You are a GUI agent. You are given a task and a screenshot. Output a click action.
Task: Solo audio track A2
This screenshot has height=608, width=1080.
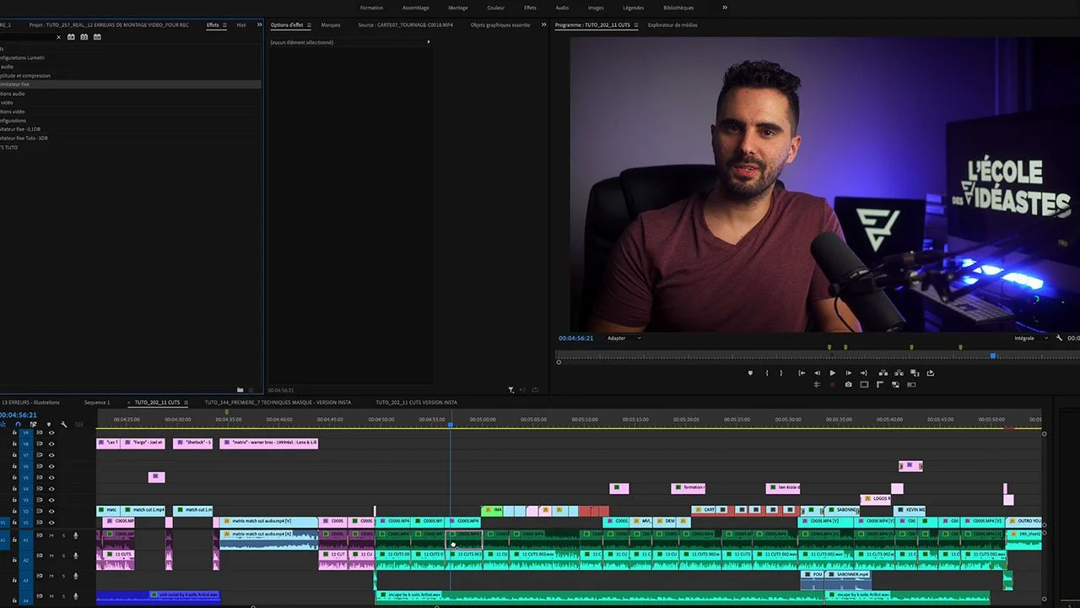click(63, 556)
